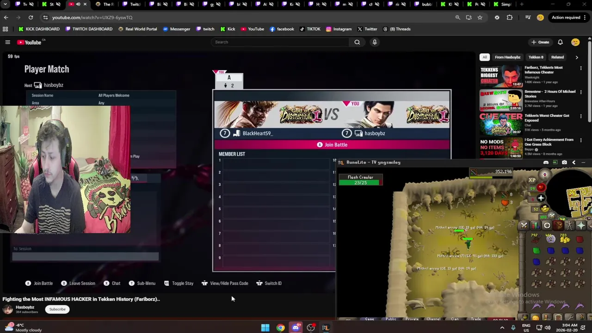Toggle run using run energy orb
The image size is (592, 333).
coord(544,209)
